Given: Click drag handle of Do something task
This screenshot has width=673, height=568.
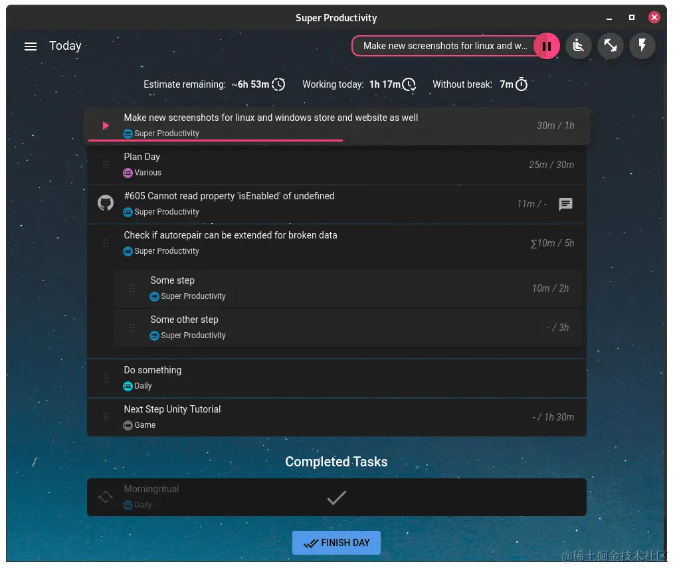Looking at the screenshot, I should [x=106, y=378].
